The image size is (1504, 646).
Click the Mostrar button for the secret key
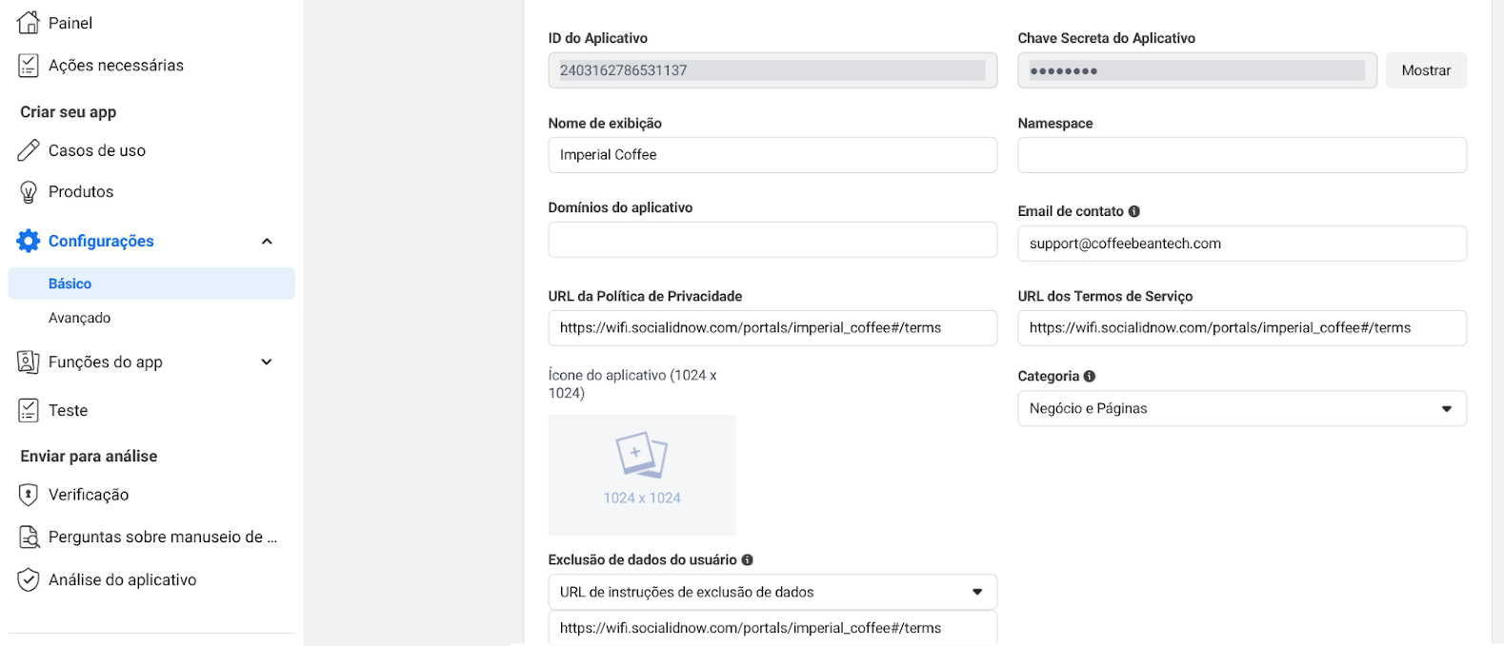(1426, 70)
